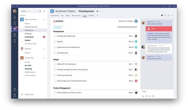188x110 pixels.
Task: Click the Create a team icon
Action: point(22,95)
